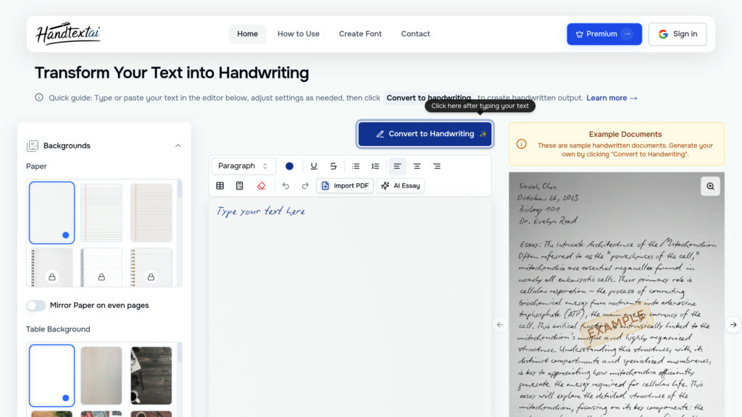Follow the Learn more link
Screen dimensions: 742x417
(x=612, y=98)
